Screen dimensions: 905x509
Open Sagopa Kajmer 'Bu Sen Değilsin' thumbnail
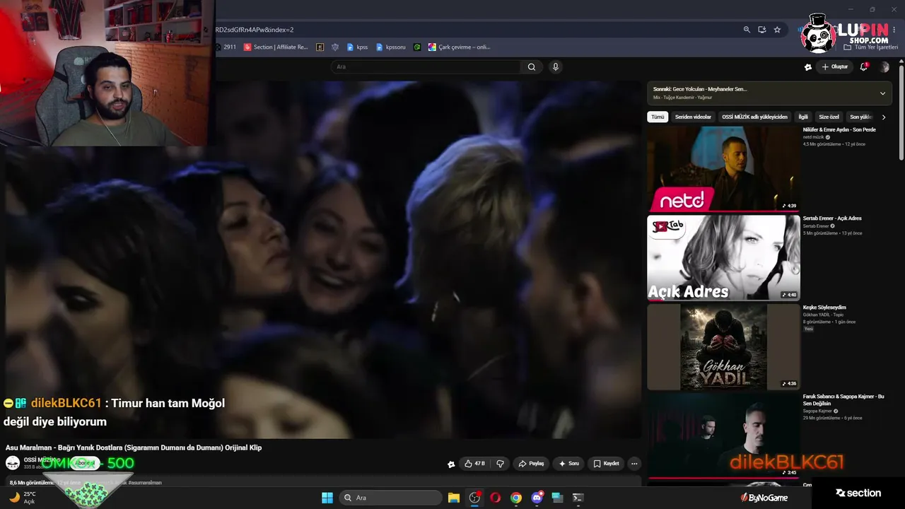[x=723, y=435]
